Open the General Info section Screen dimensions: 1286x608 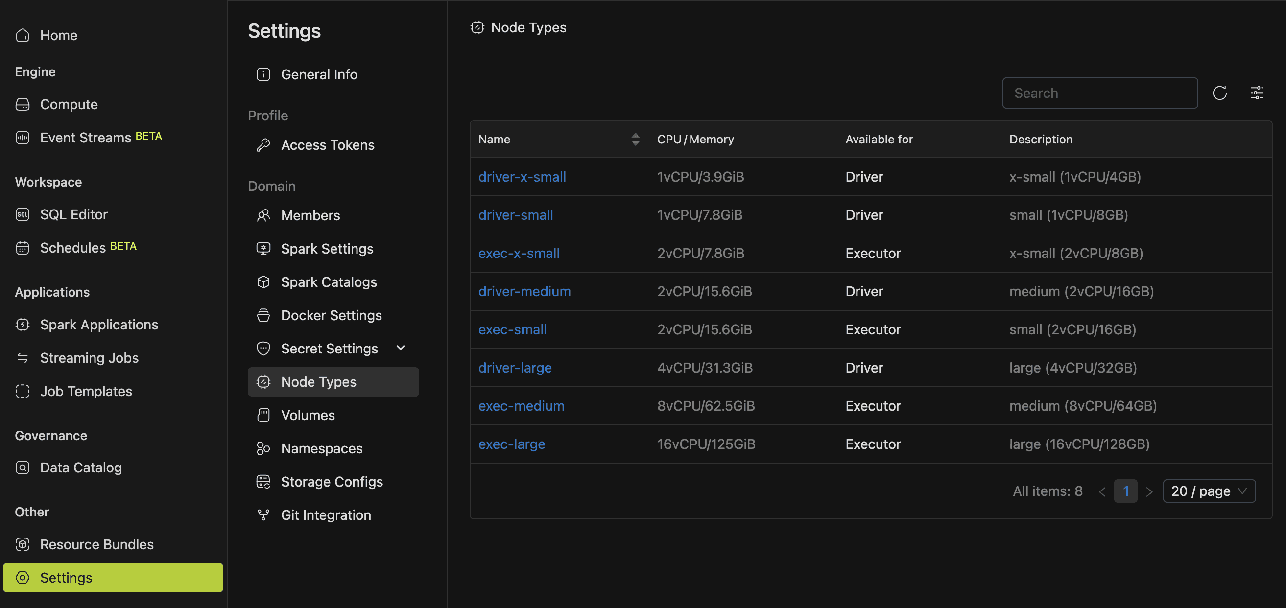pyautogui.click(x=319, y=74)
